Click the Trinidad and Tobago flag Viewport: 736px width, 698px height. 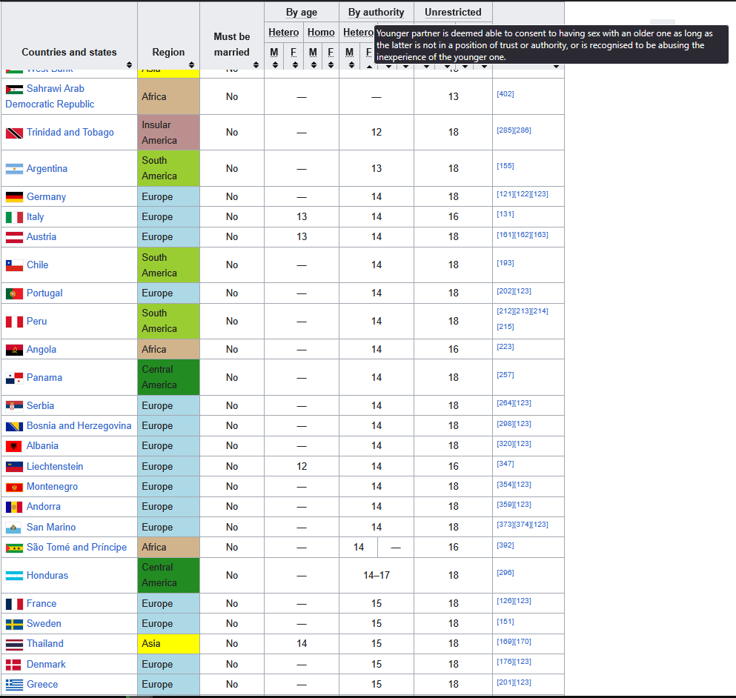(x=14, y=133)
